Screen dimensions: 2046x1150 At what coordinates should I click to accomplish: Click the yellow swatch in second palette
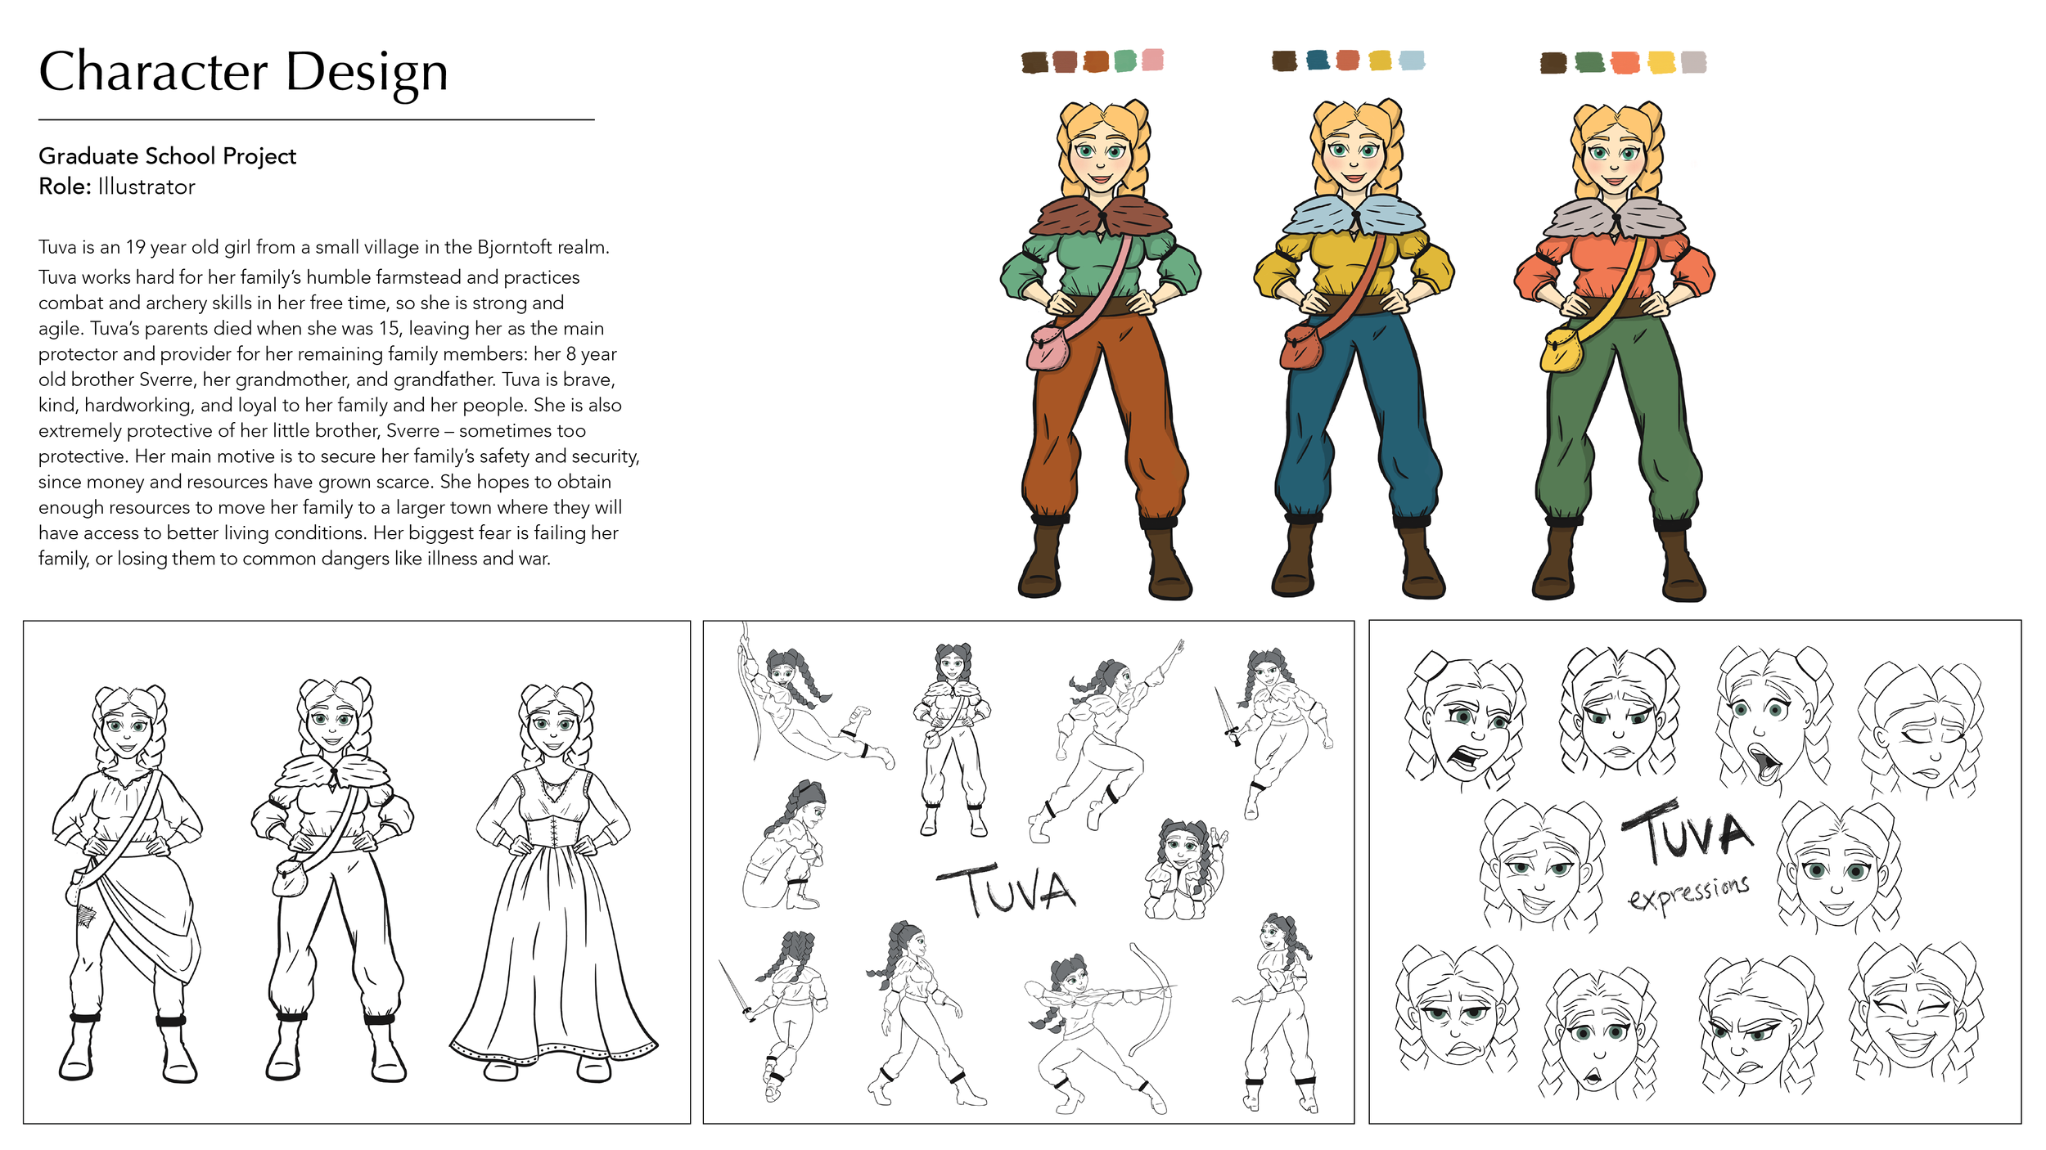(x=1380, y=61)
